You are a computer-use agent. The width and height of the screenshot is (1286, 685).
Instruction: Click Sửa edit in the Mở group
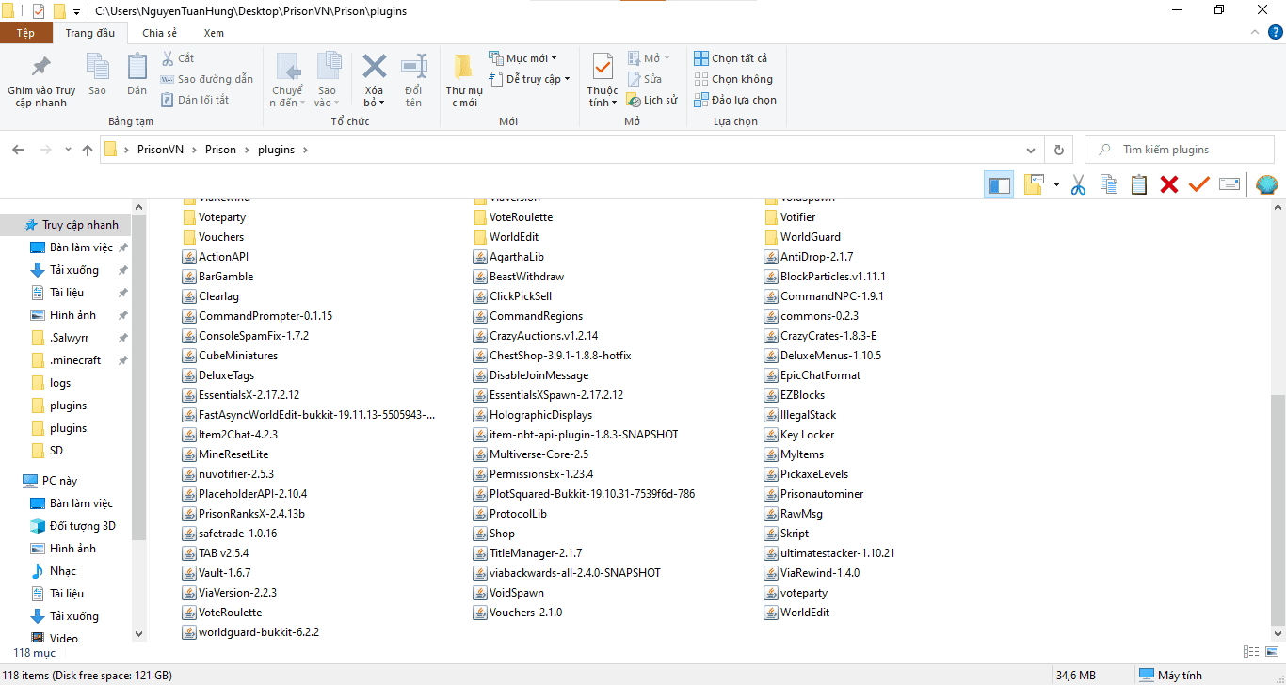(x=645, y=79)
